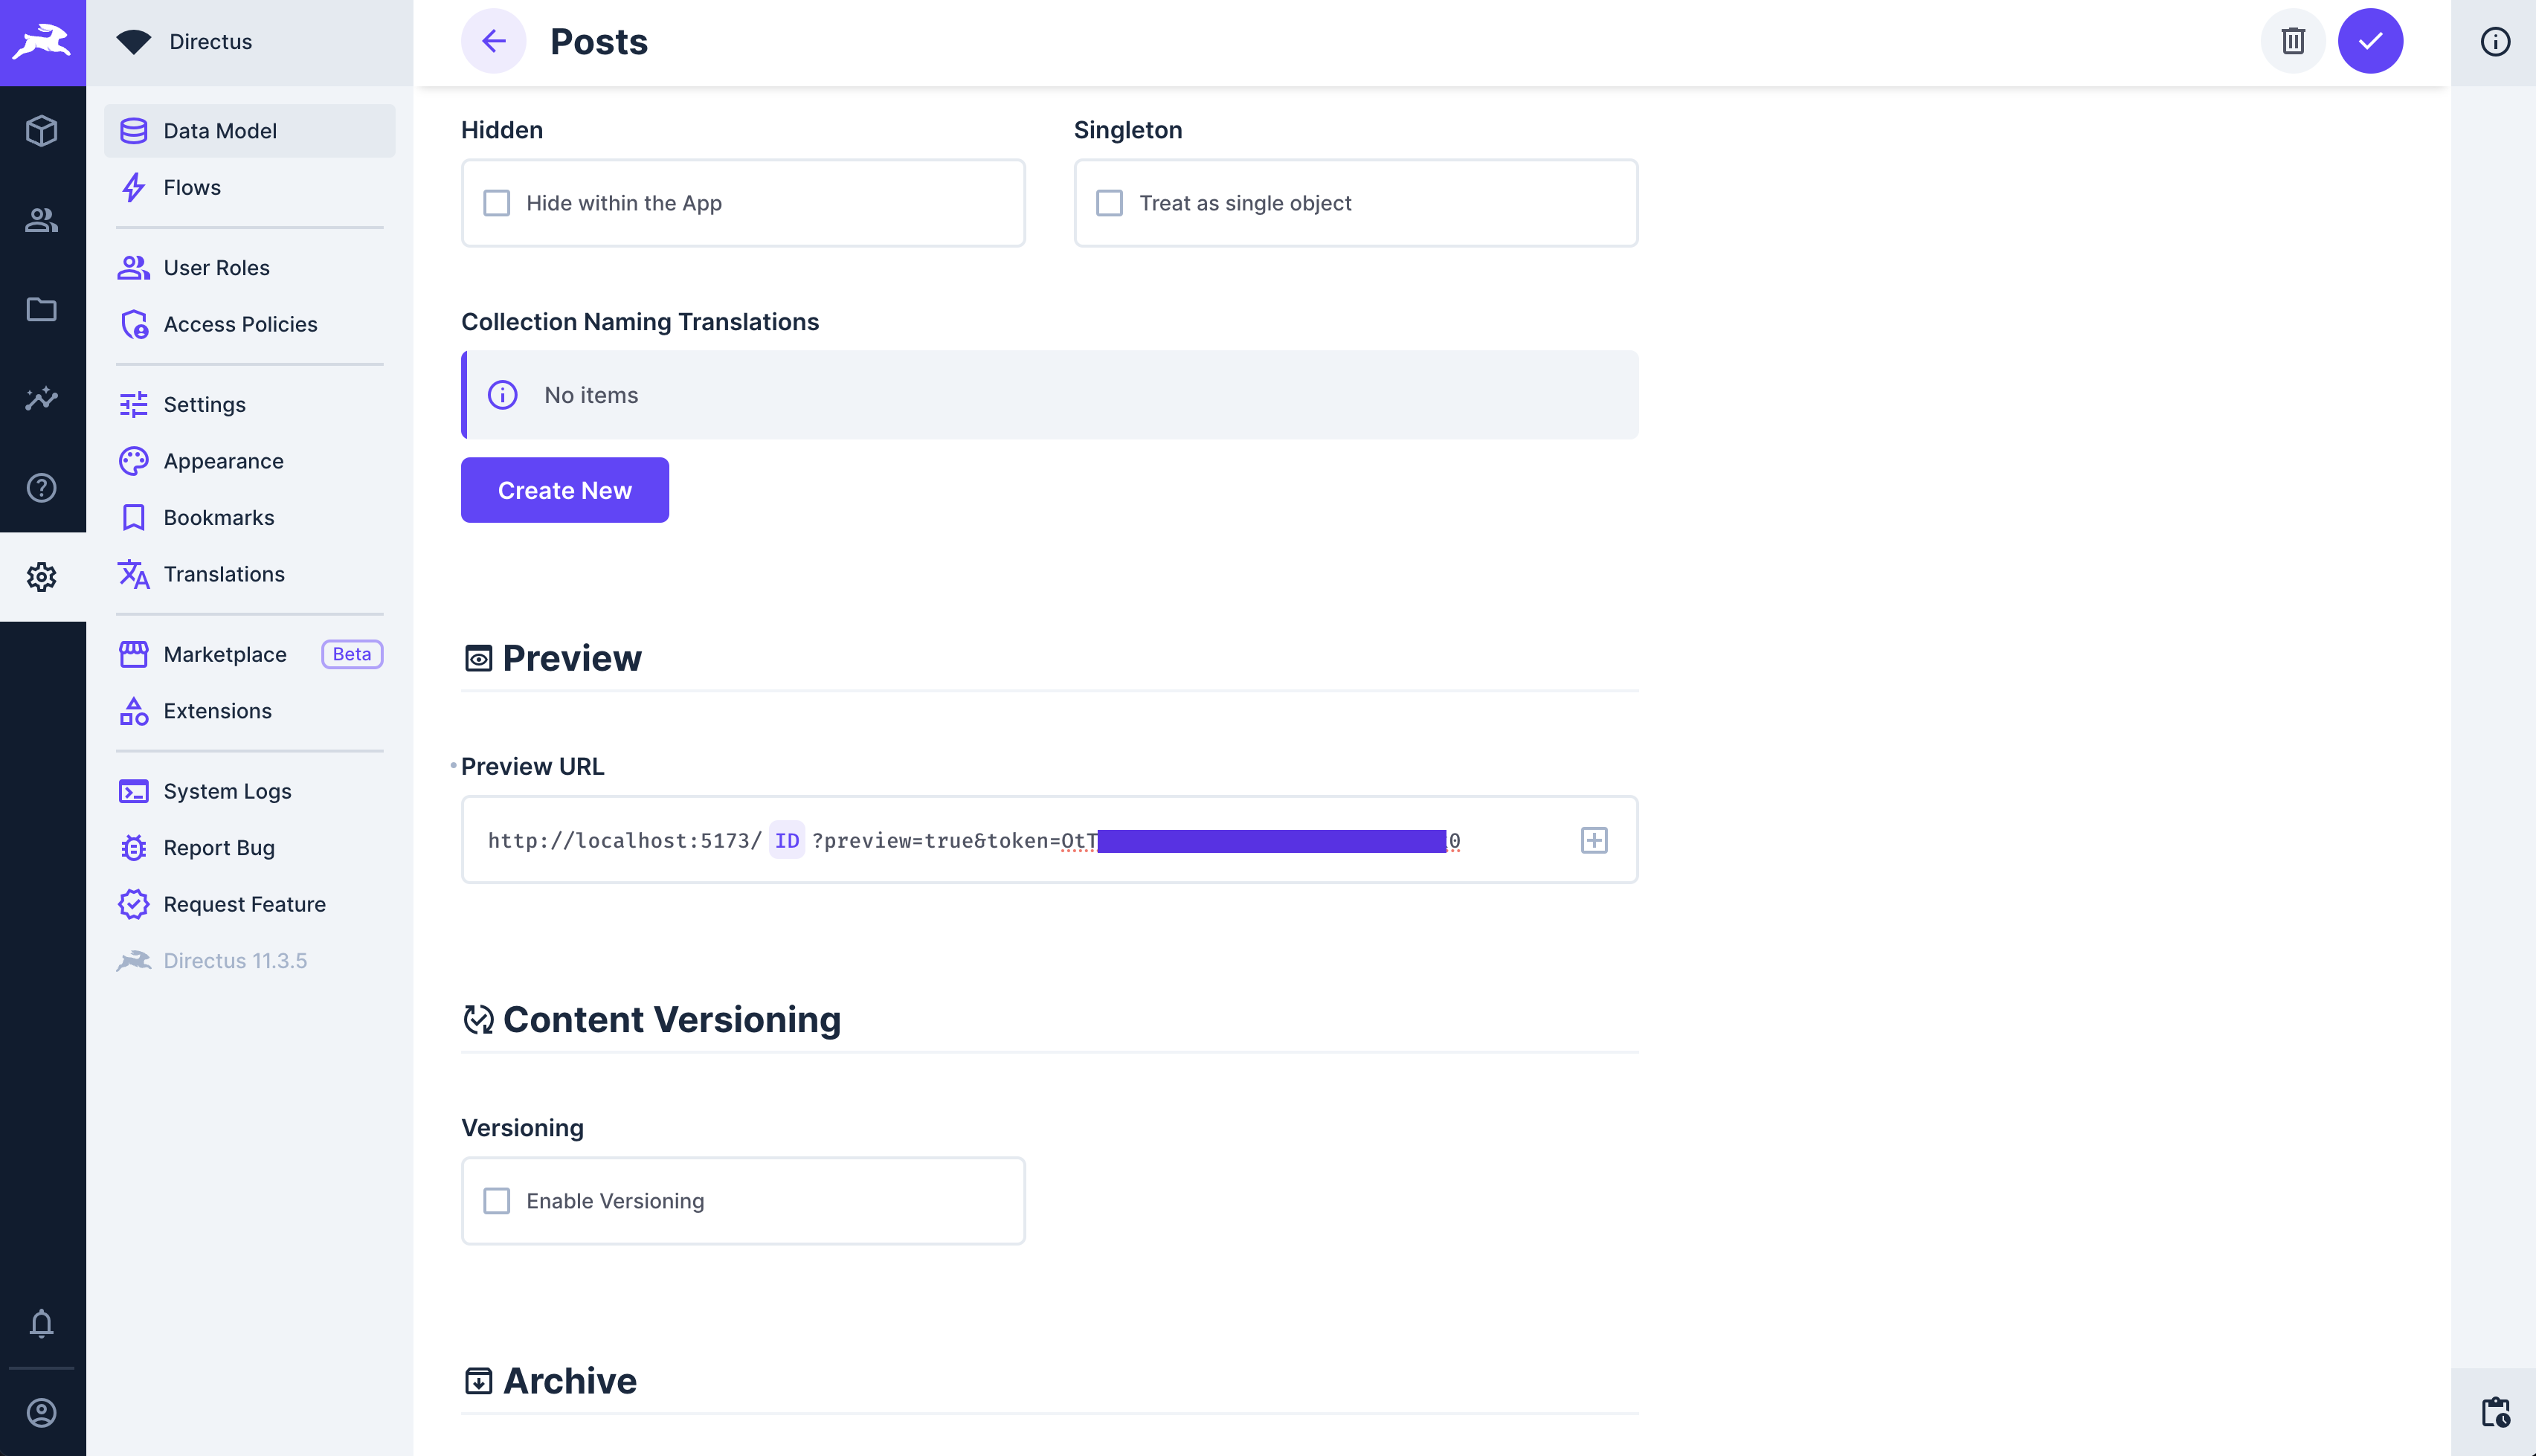Navigate to User Roles section

(x=216, y=266)
